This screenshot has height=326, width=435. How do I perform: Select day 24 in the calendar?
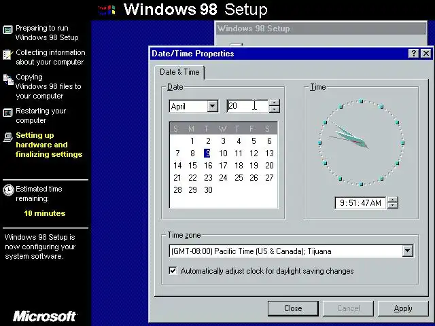[224, 178]
